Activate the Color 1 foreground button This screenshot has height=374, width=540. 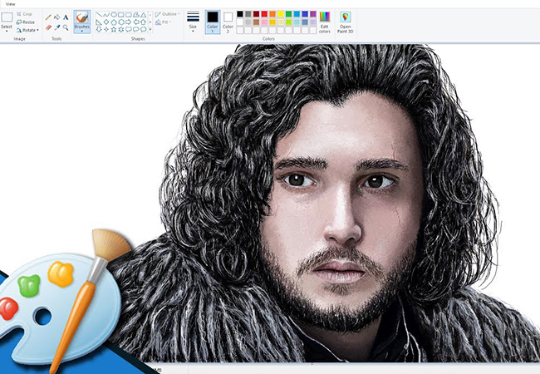(213, 22)
